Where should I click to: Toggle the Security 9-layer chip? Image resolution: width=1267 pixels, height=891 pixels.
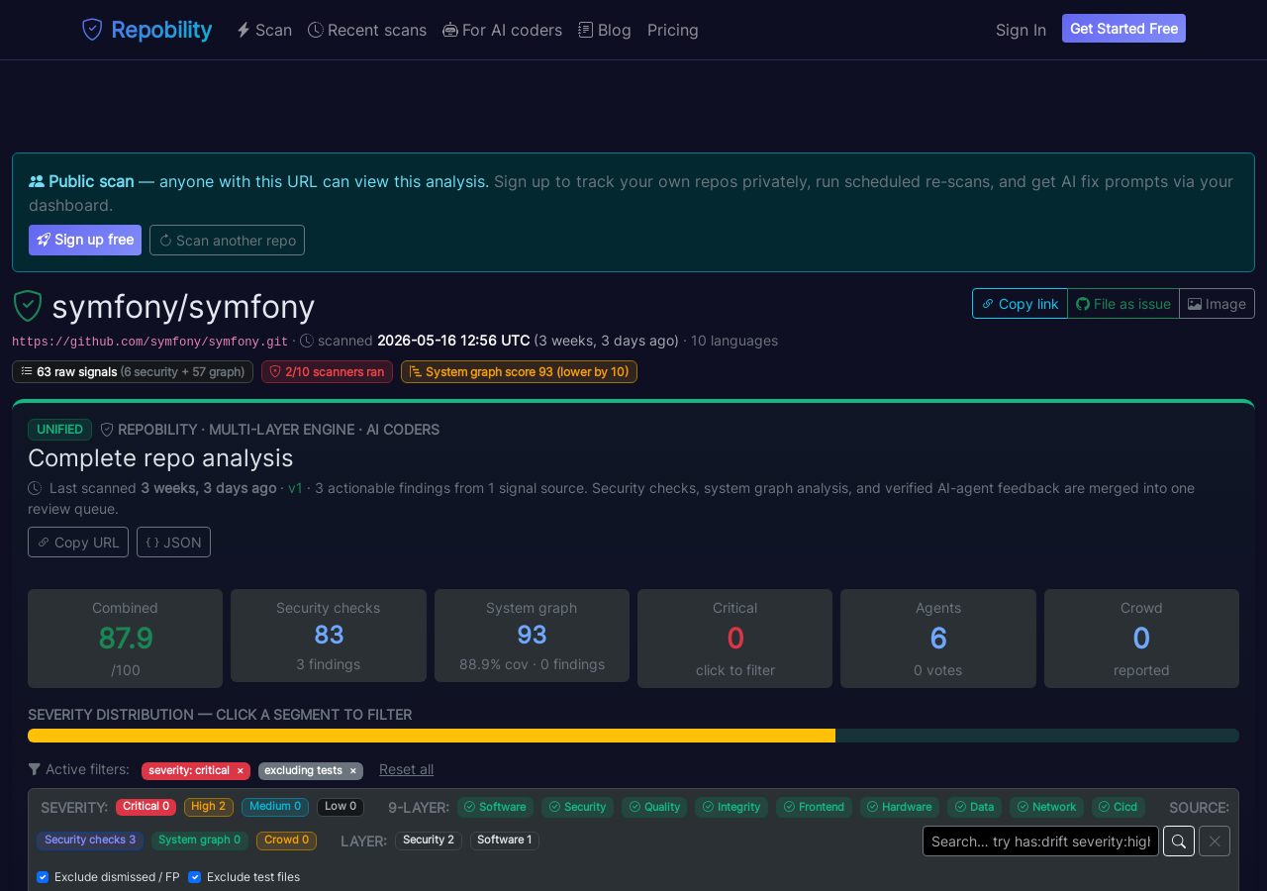[x=578, y=807]
